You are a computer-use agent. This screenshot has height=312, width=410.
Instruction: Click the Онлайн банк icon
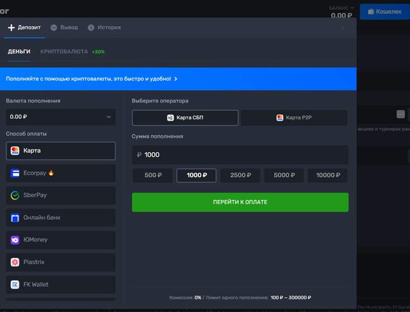coord(15,217)
